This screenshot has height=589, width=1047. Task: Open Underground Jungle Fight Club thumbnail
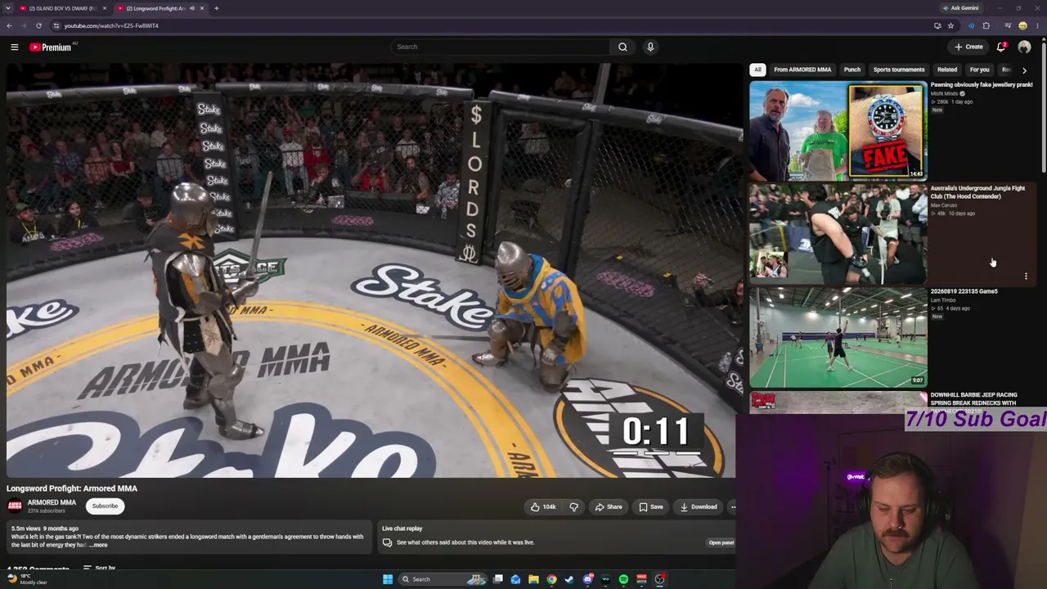tap(838, 234)
